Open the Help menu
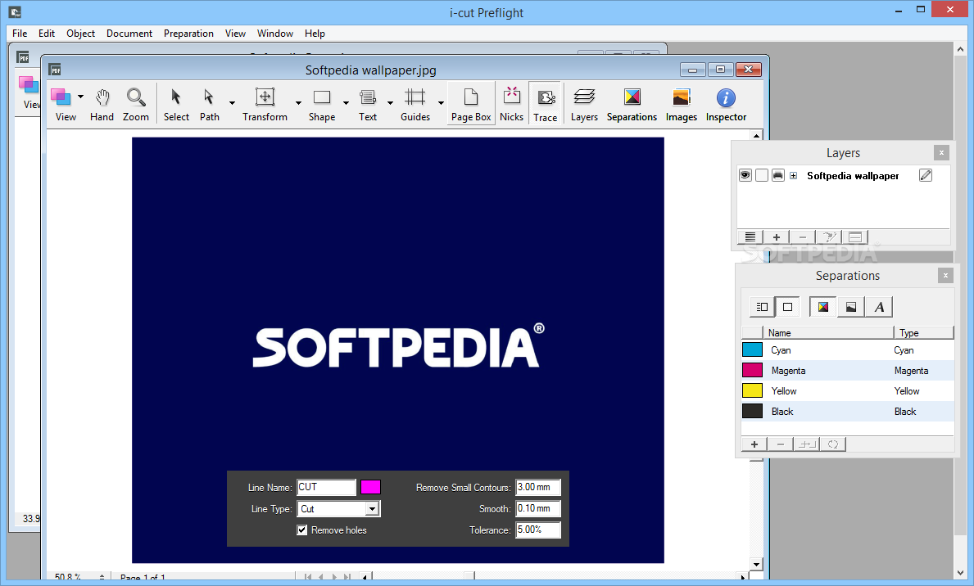Viewport: 974px width, 586px height. click(315, 34)
